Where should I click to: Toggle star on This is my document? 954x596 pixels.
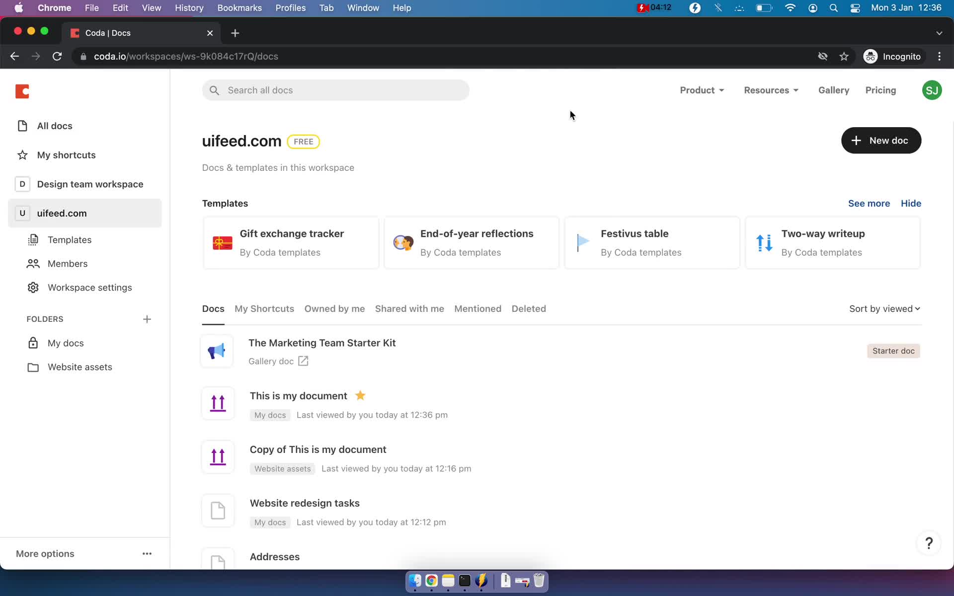pos(360,395)
